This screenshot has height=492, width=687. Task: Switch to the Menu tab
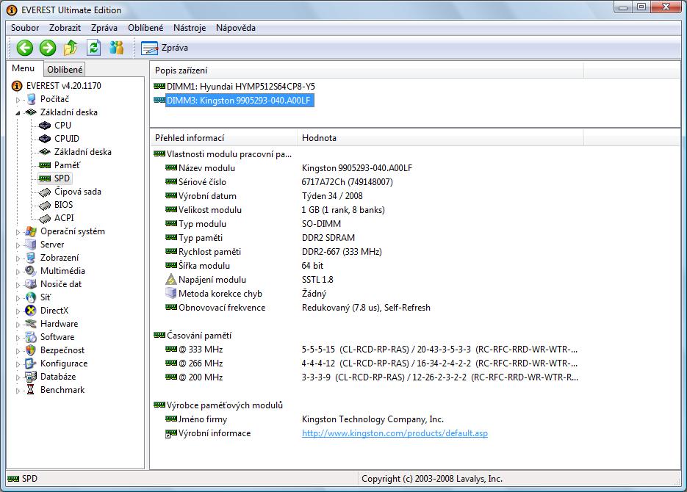click(24, 68)
